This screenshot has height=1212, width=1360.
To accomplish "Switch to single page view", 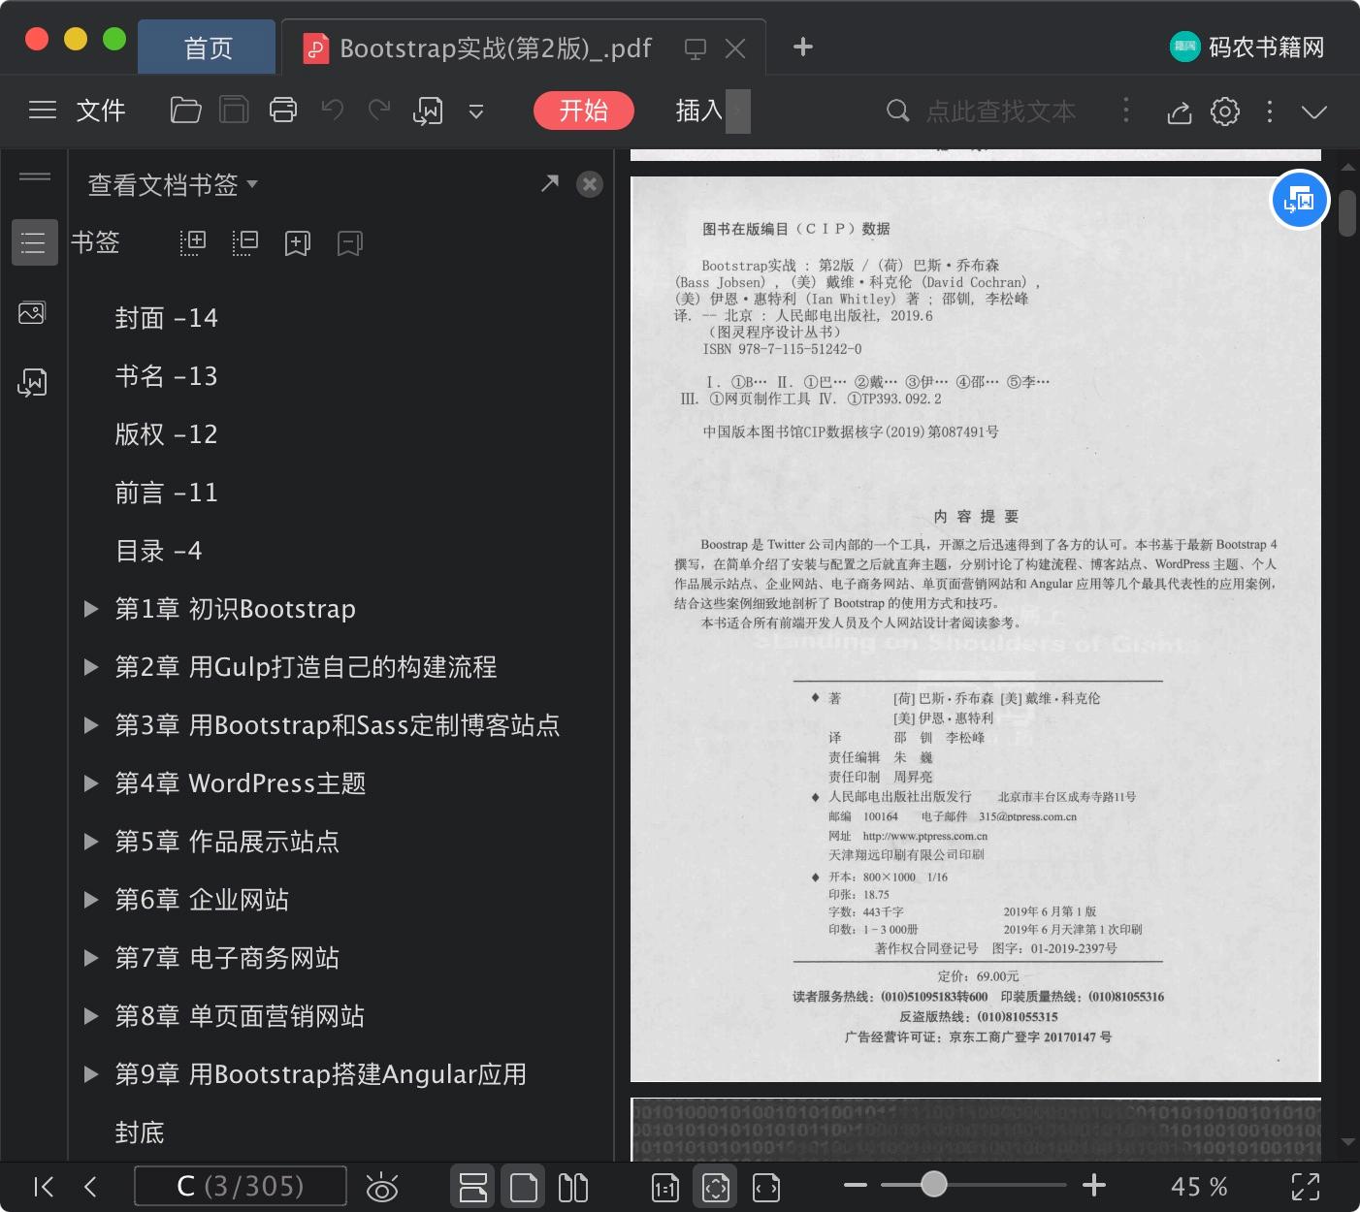I will tap(524, 1187).
